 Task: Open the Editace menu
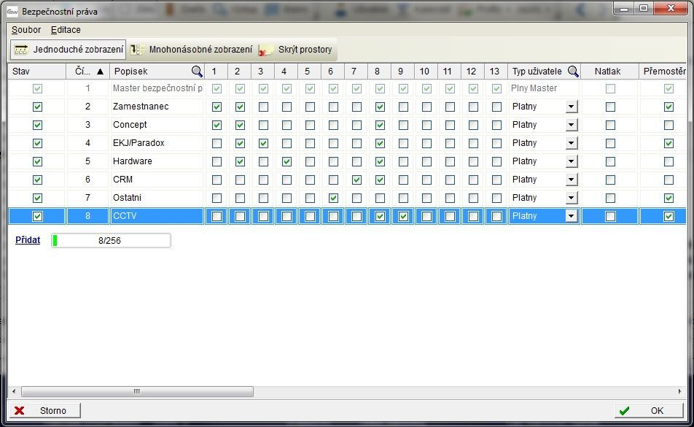point(66,30)
